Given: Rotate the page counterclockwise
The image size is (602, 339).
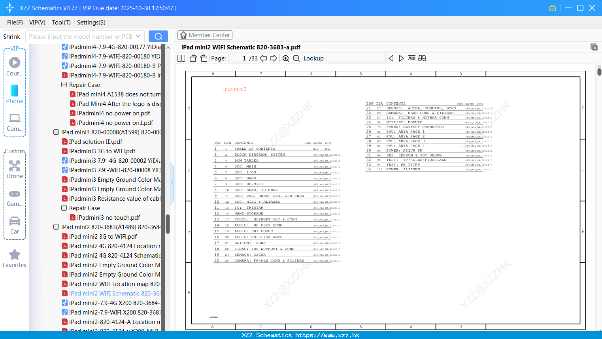Looking at the screenshot, I should 193,58.
